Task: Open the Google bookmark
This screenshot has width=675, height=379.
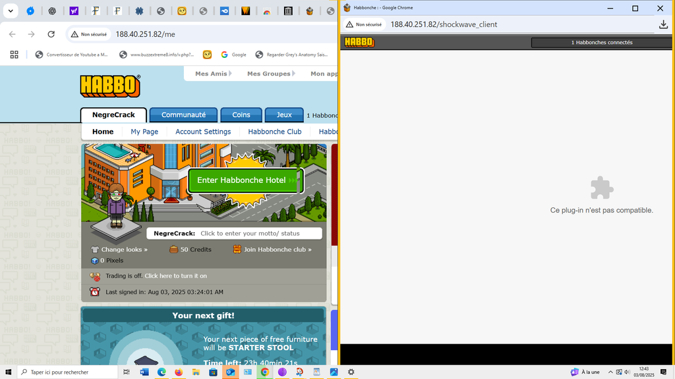Action: tap(233, 55)
